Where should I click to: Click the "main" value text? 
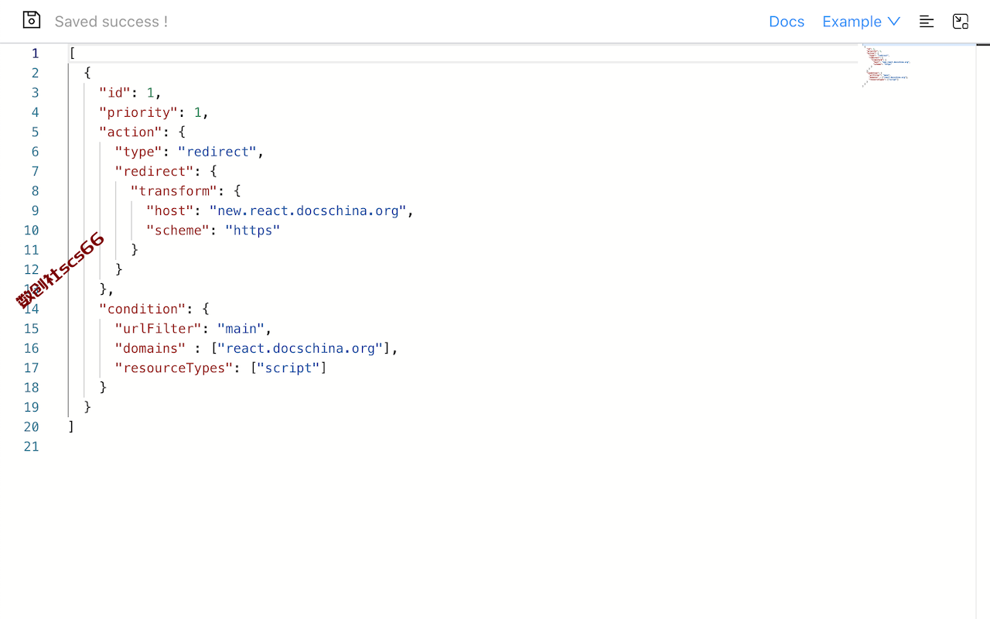(241, 329)
